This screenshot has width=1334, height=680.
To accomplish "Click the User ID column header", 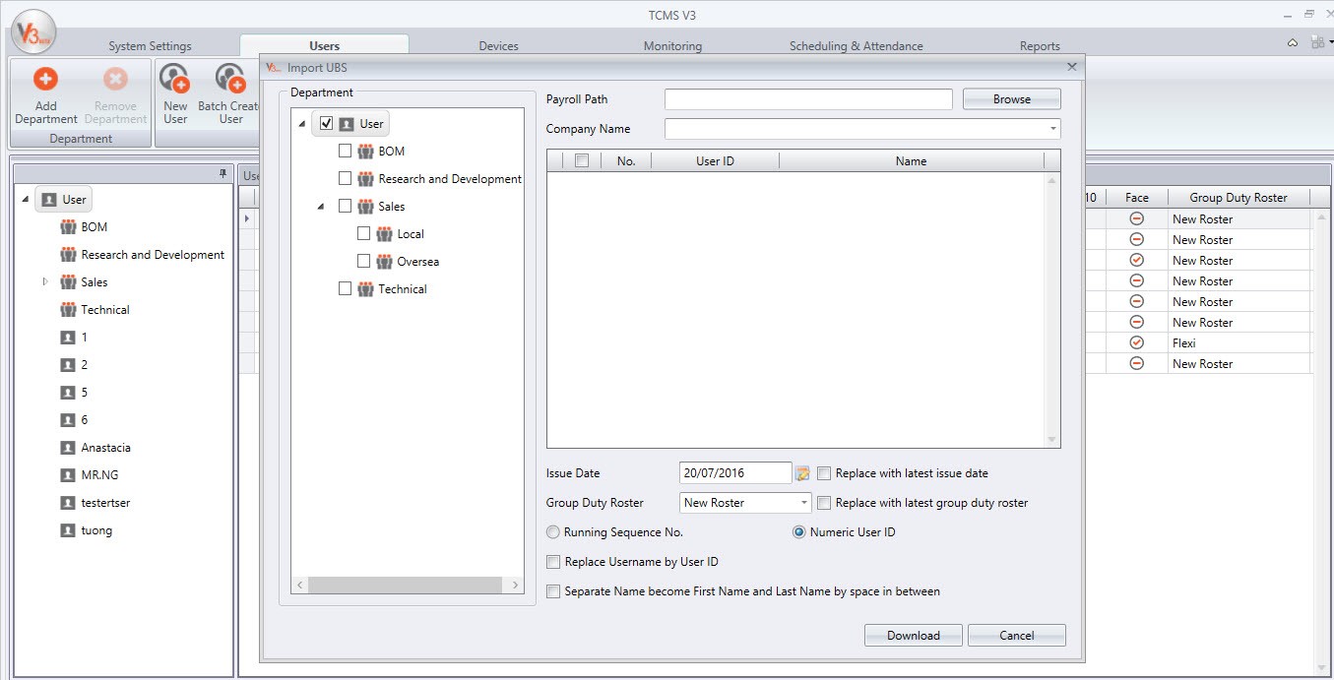I will (x=715, y=161).
